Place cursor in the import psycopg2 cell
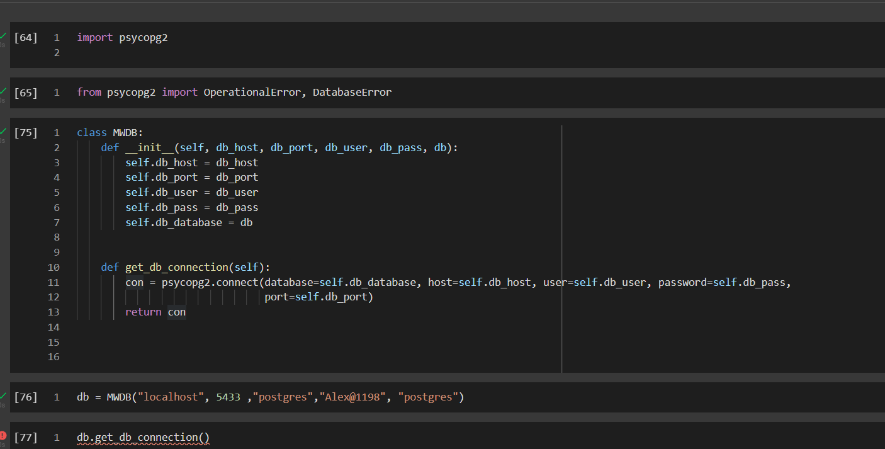 pyautogui.click(x=122, y=38)
